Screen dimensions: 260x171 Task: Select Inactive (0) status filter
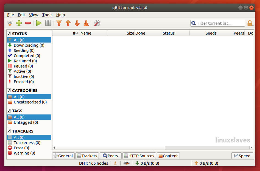point(29,77)
